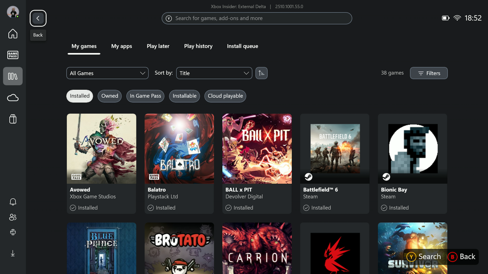Expand the All Games dropdown

tap(107, 73)
